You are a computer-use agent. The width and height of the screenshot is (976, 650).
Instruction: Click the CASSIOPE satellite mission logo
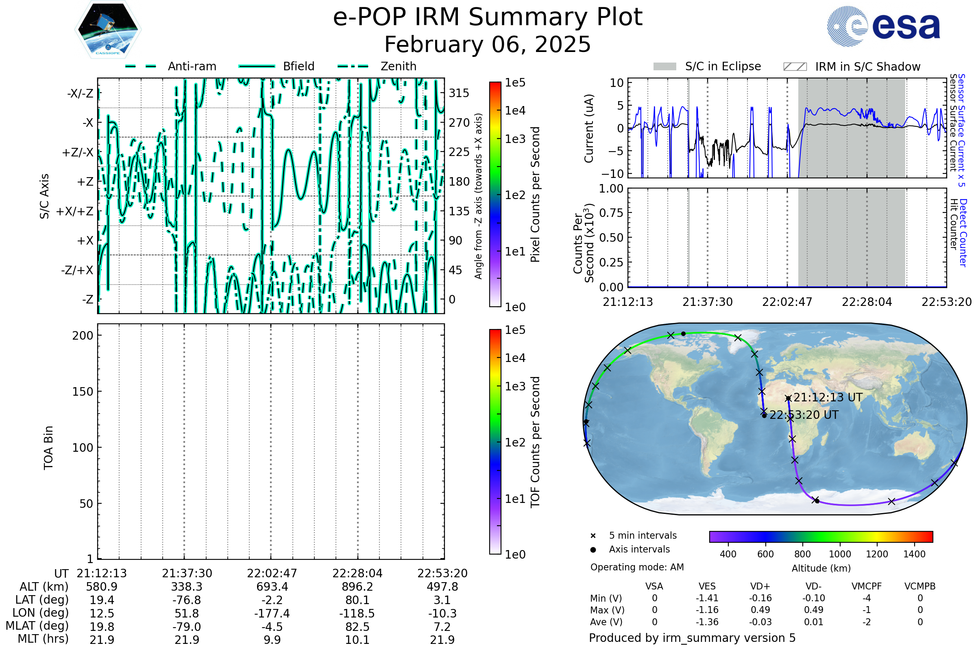[108, 30]
